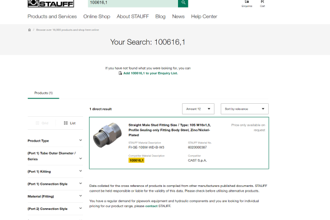Select the Products (1) tab
Screen dimensions: 330x220
coord(44,93)
